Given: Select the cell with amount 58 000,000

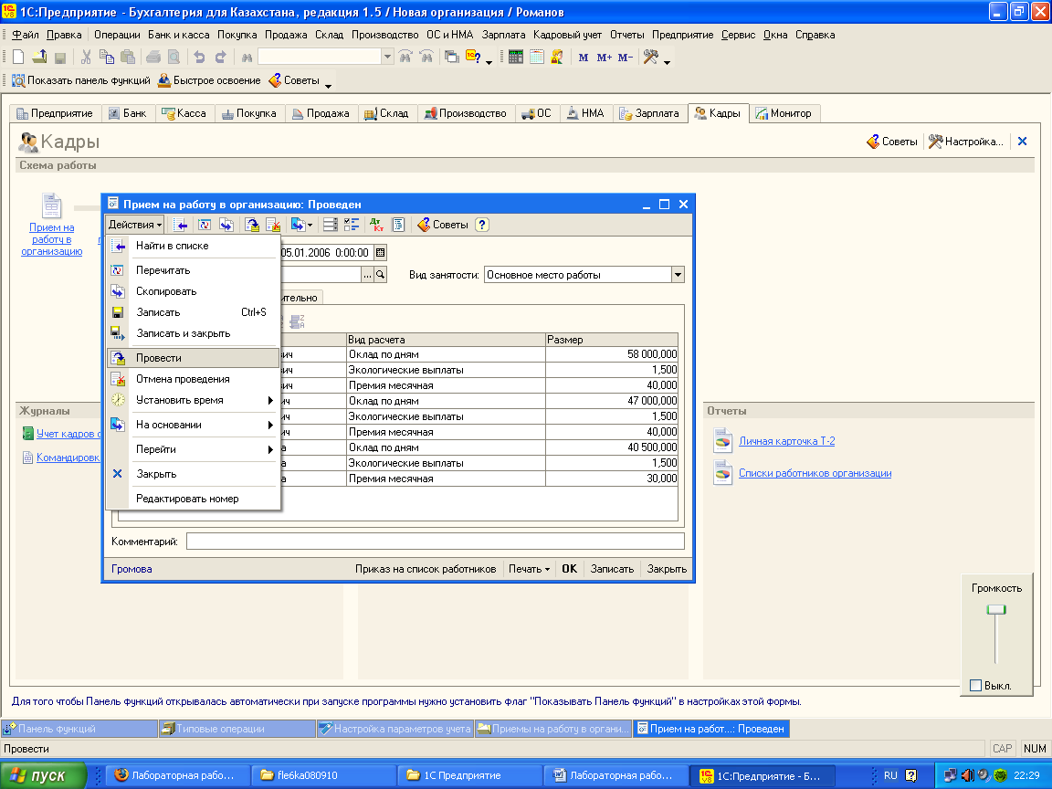Looking at the screenshot, I should coord(611,354).
